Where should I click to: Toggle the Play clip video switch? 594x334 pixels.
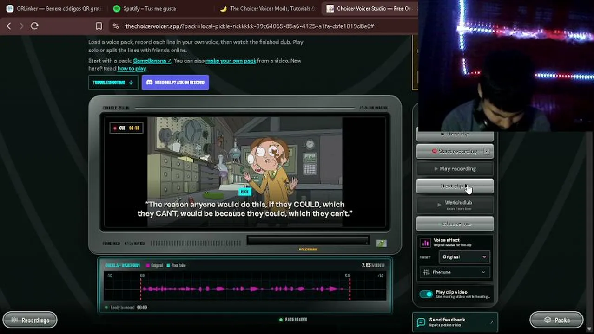[426, 294]
